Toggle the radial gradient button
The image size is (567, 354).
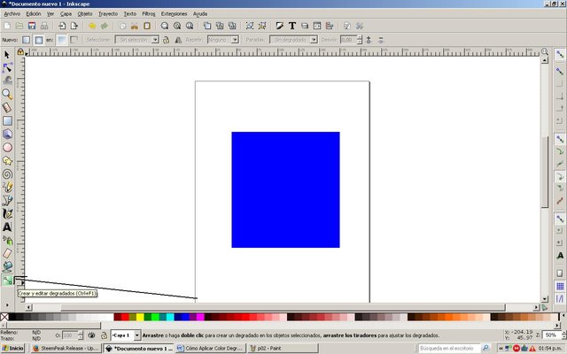39,40
